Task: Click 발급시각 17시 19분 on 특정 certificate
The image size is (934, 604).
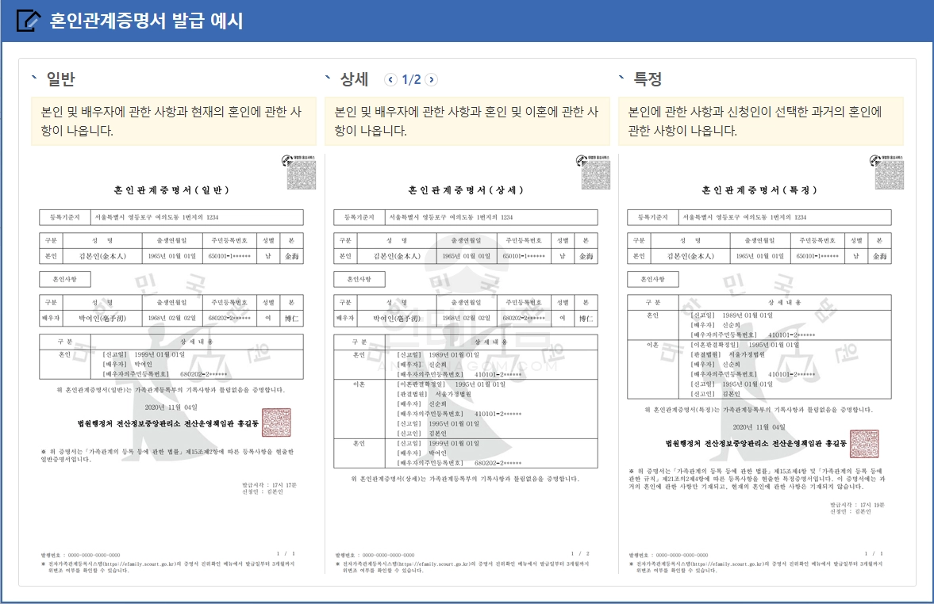Action: point(858,505)
